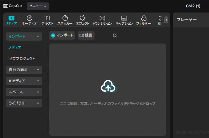Open the エフェクト tab

(x=83, y=21)
